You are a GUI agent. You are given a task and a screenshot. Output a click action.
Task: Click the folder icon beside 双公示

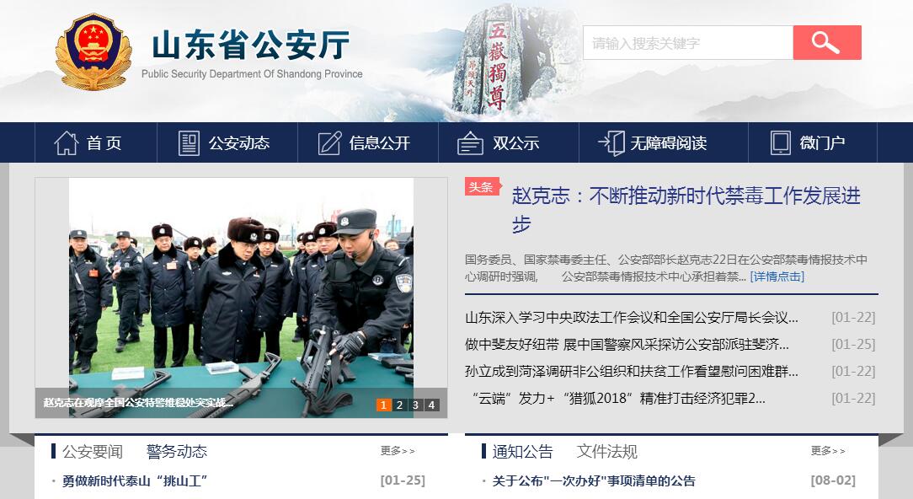click(470, 142)
